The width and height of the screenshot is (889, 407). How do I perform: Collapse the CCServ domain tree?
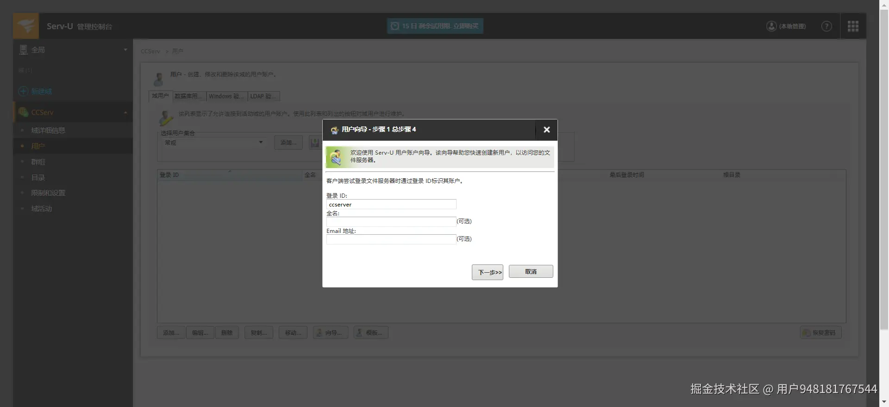(125, 113)
